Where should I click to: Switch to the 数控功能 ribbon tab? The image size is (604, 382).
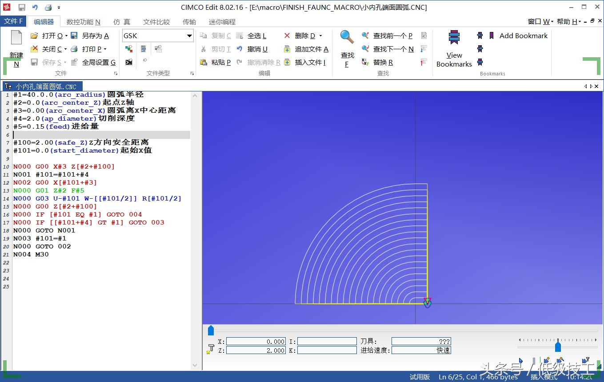[83, 22]
